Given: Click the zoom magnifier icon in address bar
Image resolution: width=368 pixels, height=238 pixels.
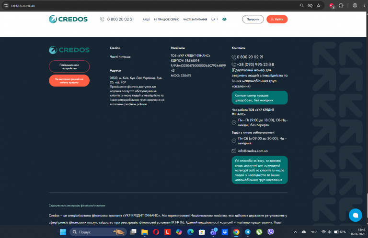Looking at the screenshot, I should click(301, 5).
